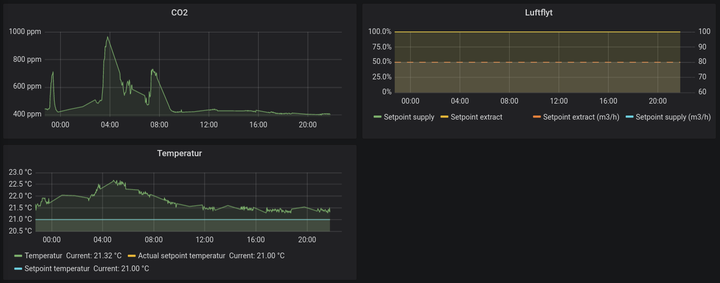This screenshot has width=720, height=283.
Task: Open blue Setpoint supply (m3/h) color picker
Action: [x=629, y=118]
